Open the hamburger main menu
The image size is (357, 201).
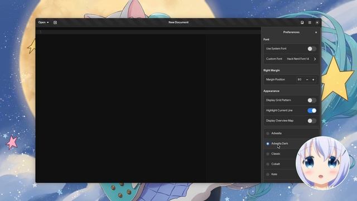pyautogui.click(x=310, y=22)
